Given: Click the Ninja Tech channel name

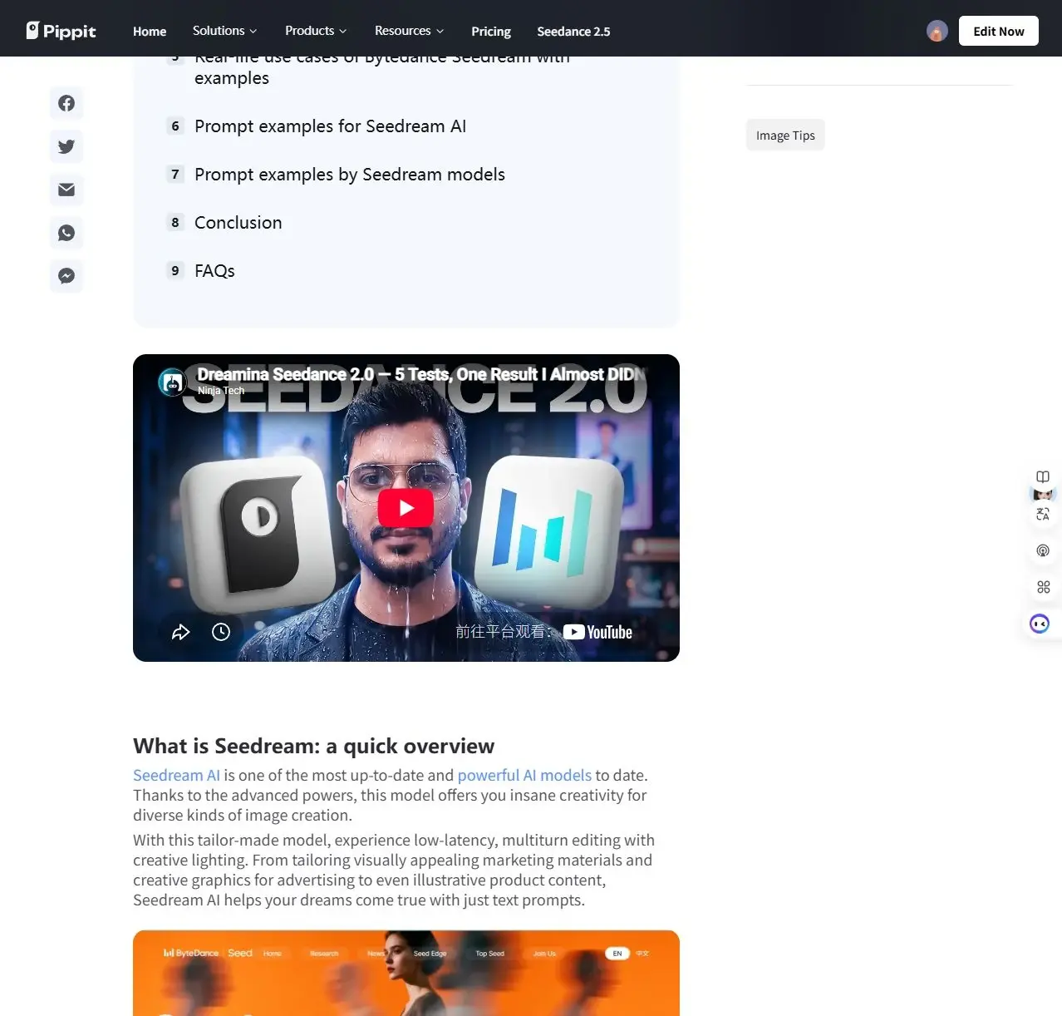Looking at the screenshot, I should [221, 391].
